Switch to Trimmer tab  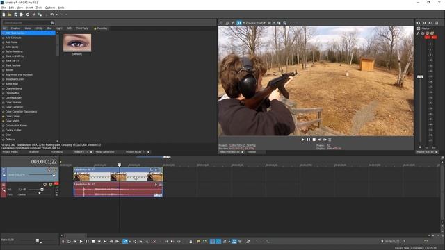pos(252,152)
